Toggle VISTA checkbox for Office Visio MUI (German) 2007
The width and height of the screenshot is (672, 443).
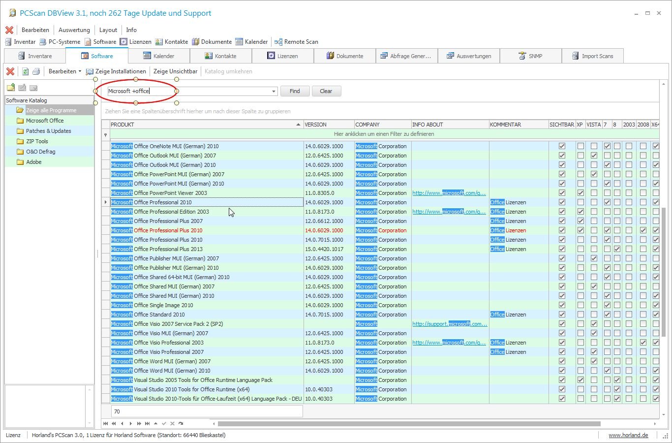tap(594, 333)
